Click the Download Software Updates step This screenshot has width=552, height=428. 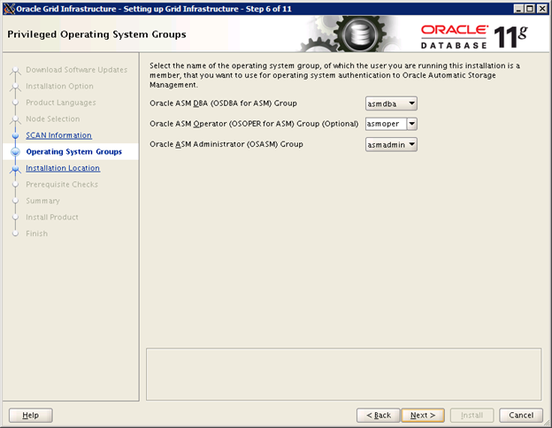(x=76, y=70)
